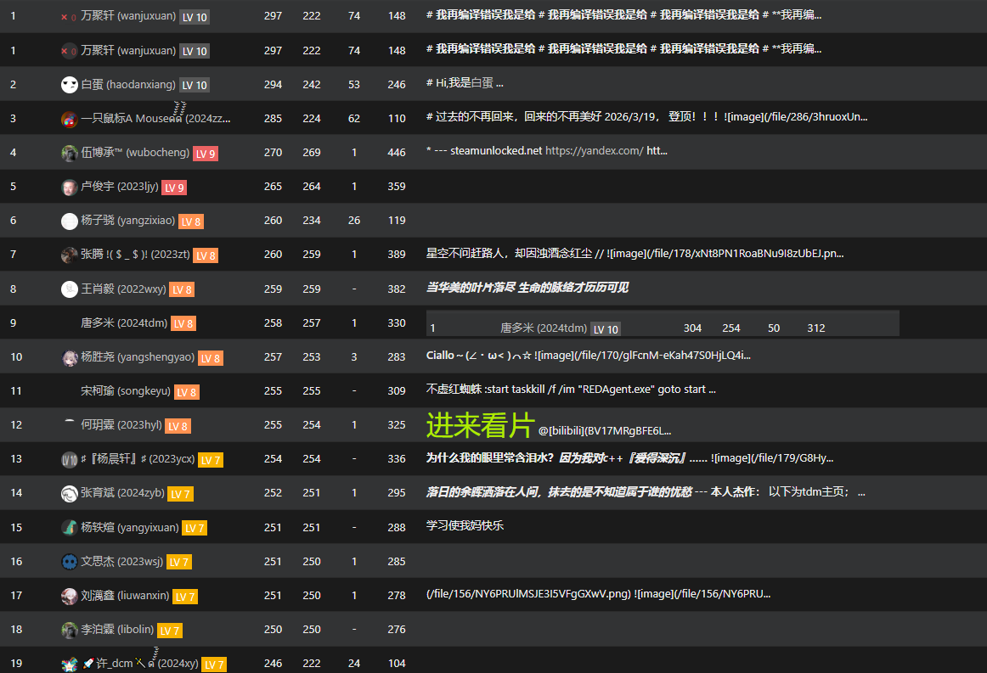Click username 王肖毅 (2022wxy)

pyautogui.click(x=123, y=289)
